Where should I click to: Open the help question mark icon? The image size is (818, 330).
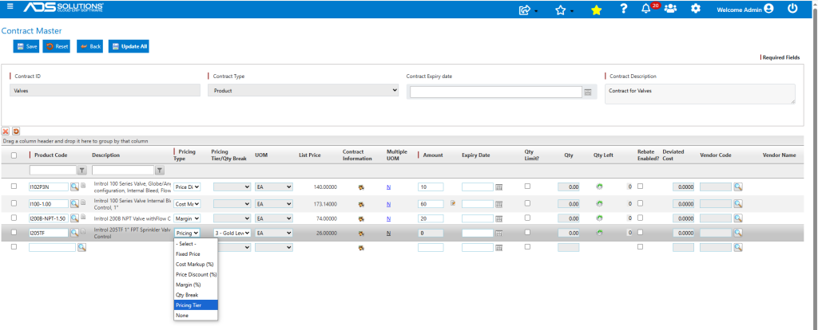[623, 9]
